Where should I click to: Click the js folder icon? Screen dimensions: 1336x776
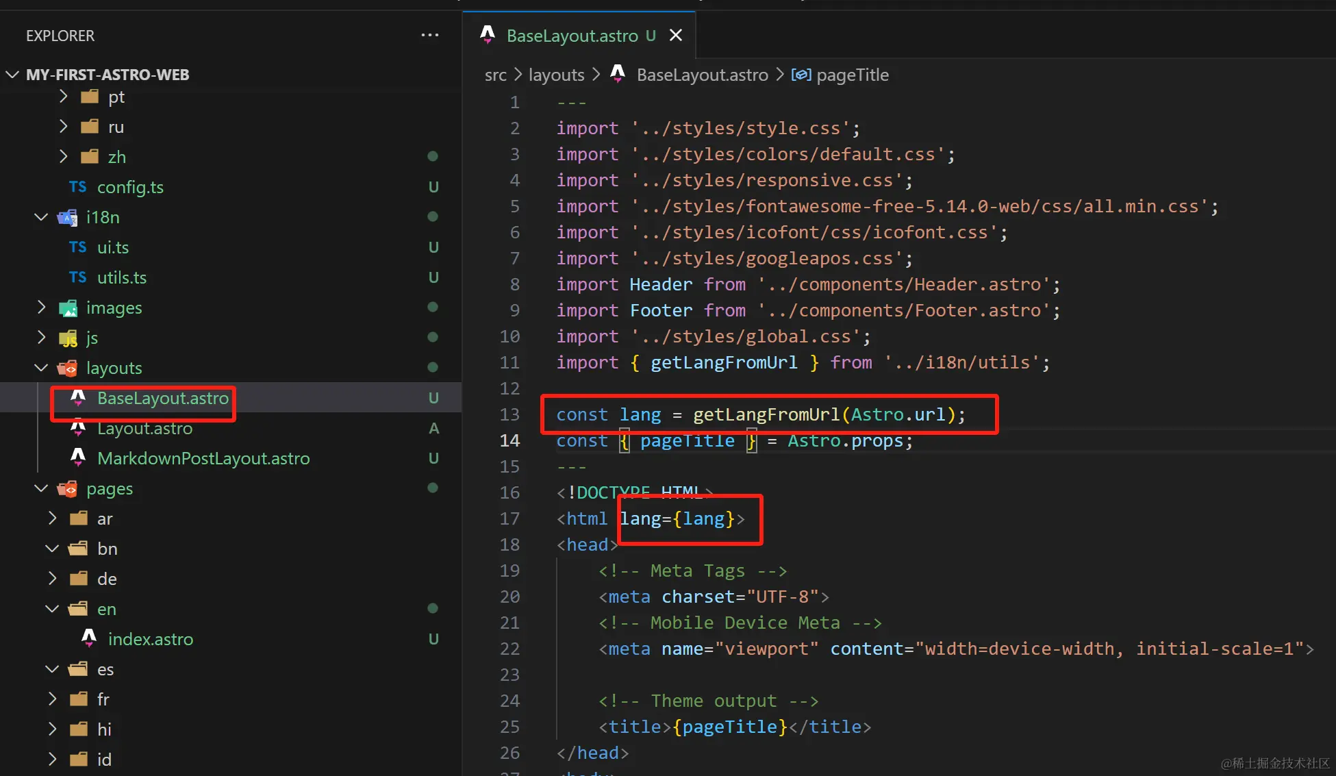click(x=68, y=338)
